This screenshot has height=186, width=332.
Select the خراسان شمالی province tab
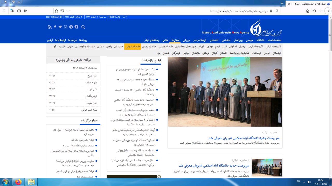pyautogui.click(x=133, y=47)
